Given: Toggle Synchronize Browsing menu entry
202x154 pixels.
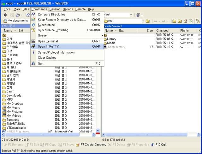Looking at the screenshot, I should [x=67, y=30].
